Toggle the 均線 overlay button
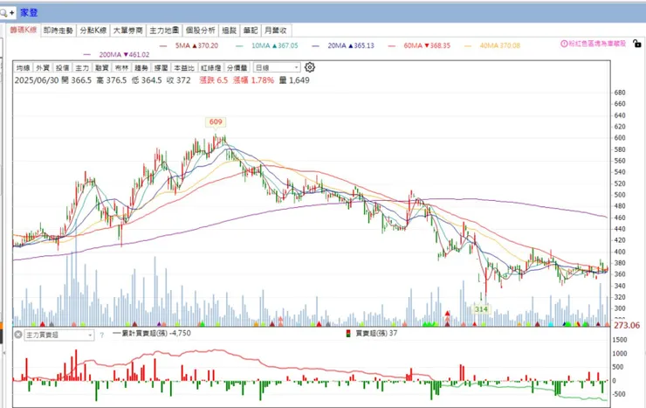This screenshot has width=646, height=408. pos(23,67)
